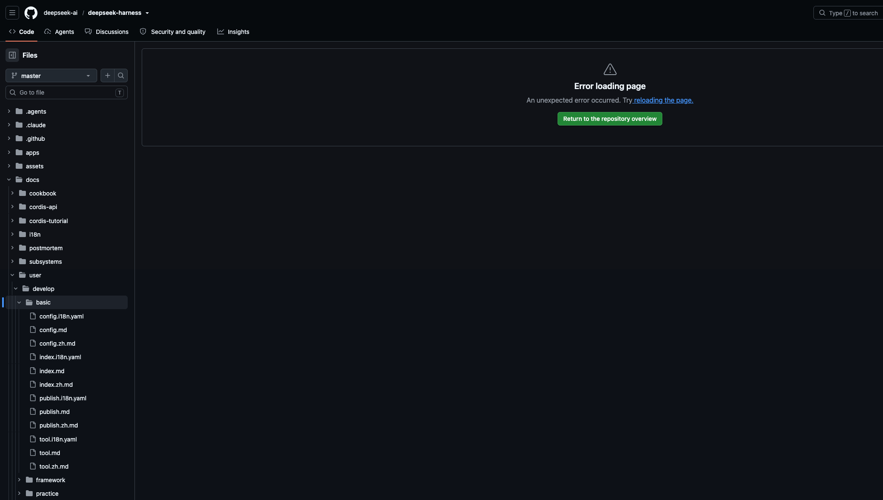Click Return to the repository overview button

pos(610,119)
